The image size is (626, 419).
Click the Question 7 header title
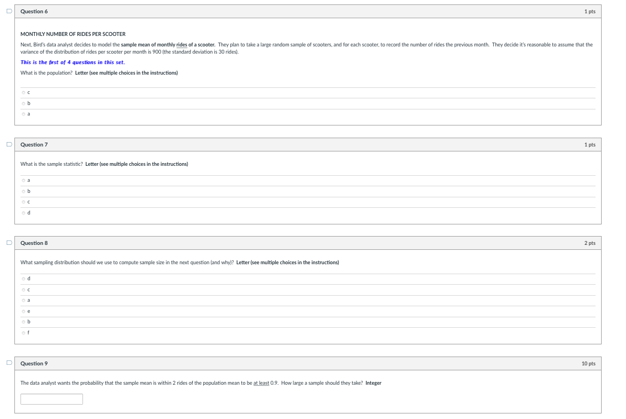click(x=34, y=145)
